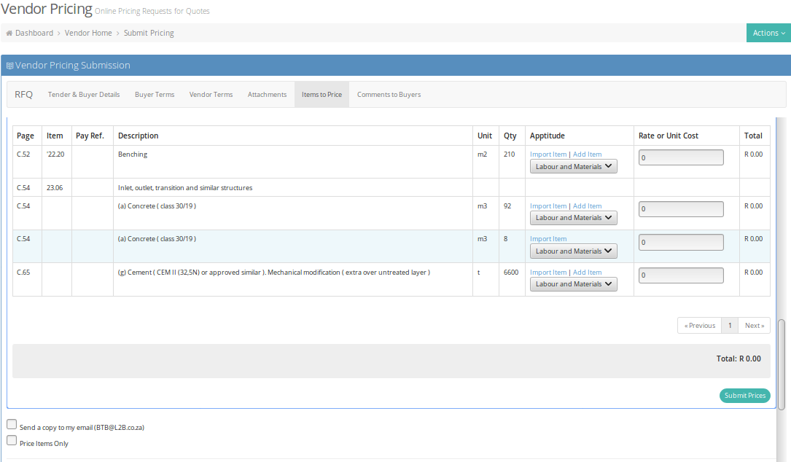Viewport: 791px width, 462px height.
Task: Click the Vendor Home breadcrumb link
Action: point(88,33)
